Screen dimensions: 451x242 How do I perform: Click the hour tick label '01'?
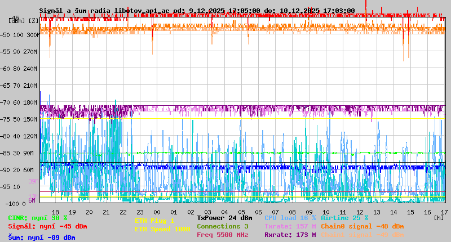point(174,212)
